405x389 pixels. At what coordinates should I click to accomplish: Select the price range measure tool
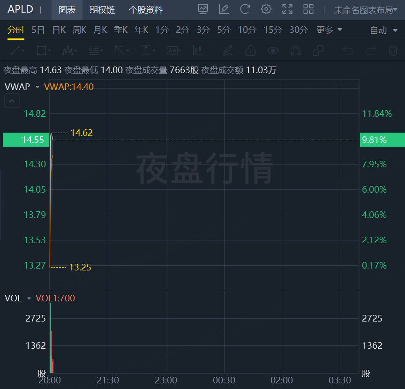coord(148,51)
